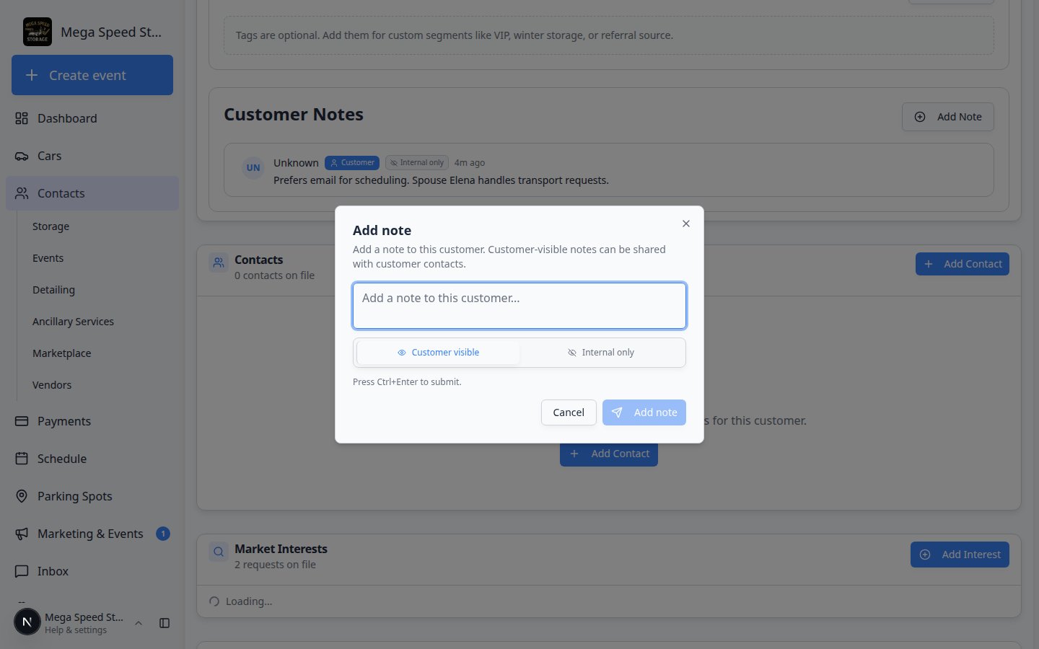Screen dimensions: 1039x649
Task: Click '0 contacts on file' text
Action: click(274, 275)
